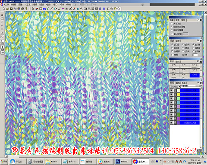Select the red-highlighted zoom tool in left toolbox
Screen dimensions: 207x165
pos(2,37)
